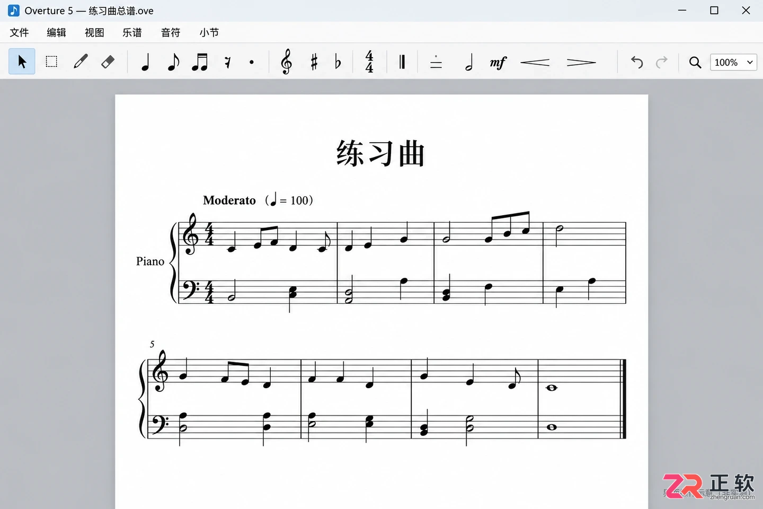Undo the last action

point(637,63)
